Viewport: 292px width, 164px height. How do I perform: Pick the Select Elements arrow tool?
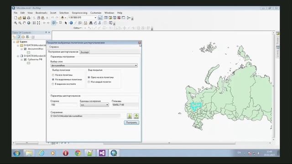tap(66, 23)
